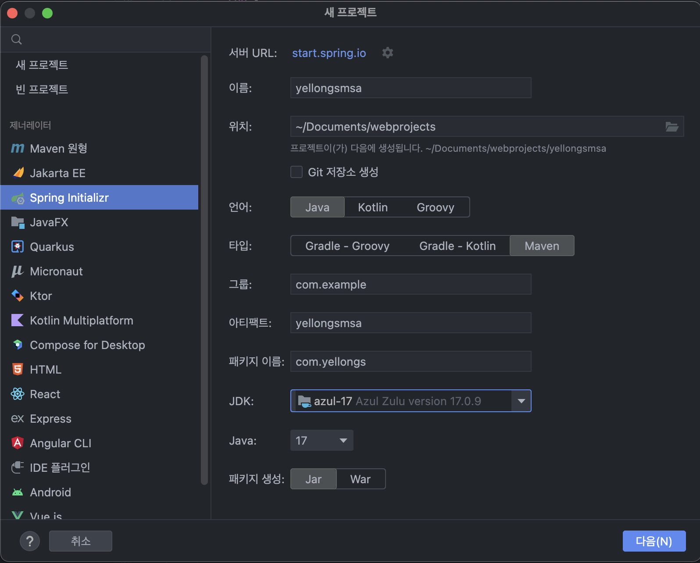Image resolution: width=700 pixels, height=563 pixels.
Task: Click the Kotlin Multiplatform K icon
Action: (18, 320)
